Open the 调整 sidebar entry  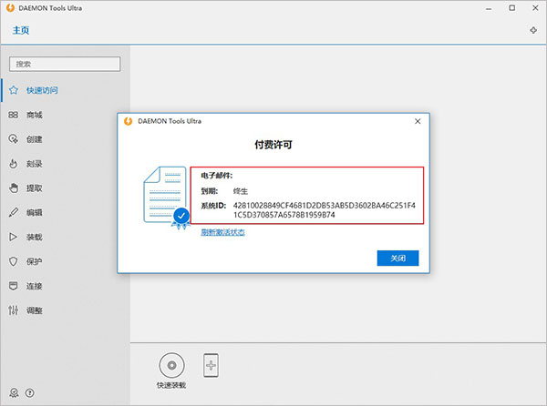[x=35, y=310]
